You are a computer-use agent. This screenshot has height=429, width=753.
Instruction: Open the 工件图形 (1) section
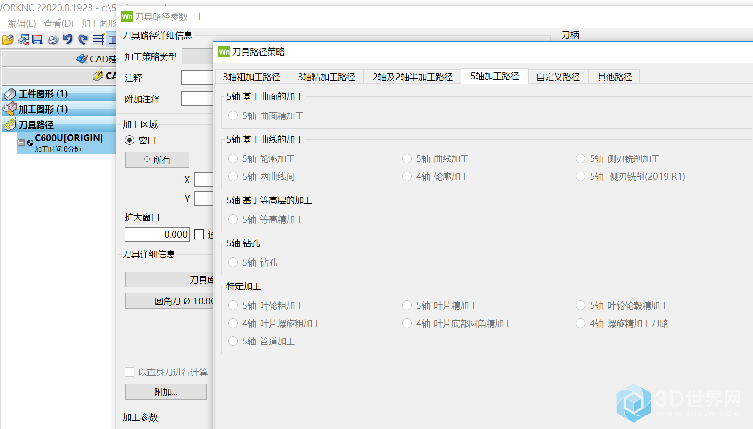click(x=59, y=94)
